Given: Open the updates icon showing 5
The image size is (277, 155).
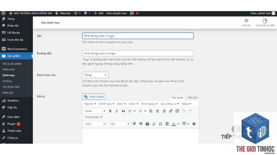Looking at the screenshot, I should (77, 13).
